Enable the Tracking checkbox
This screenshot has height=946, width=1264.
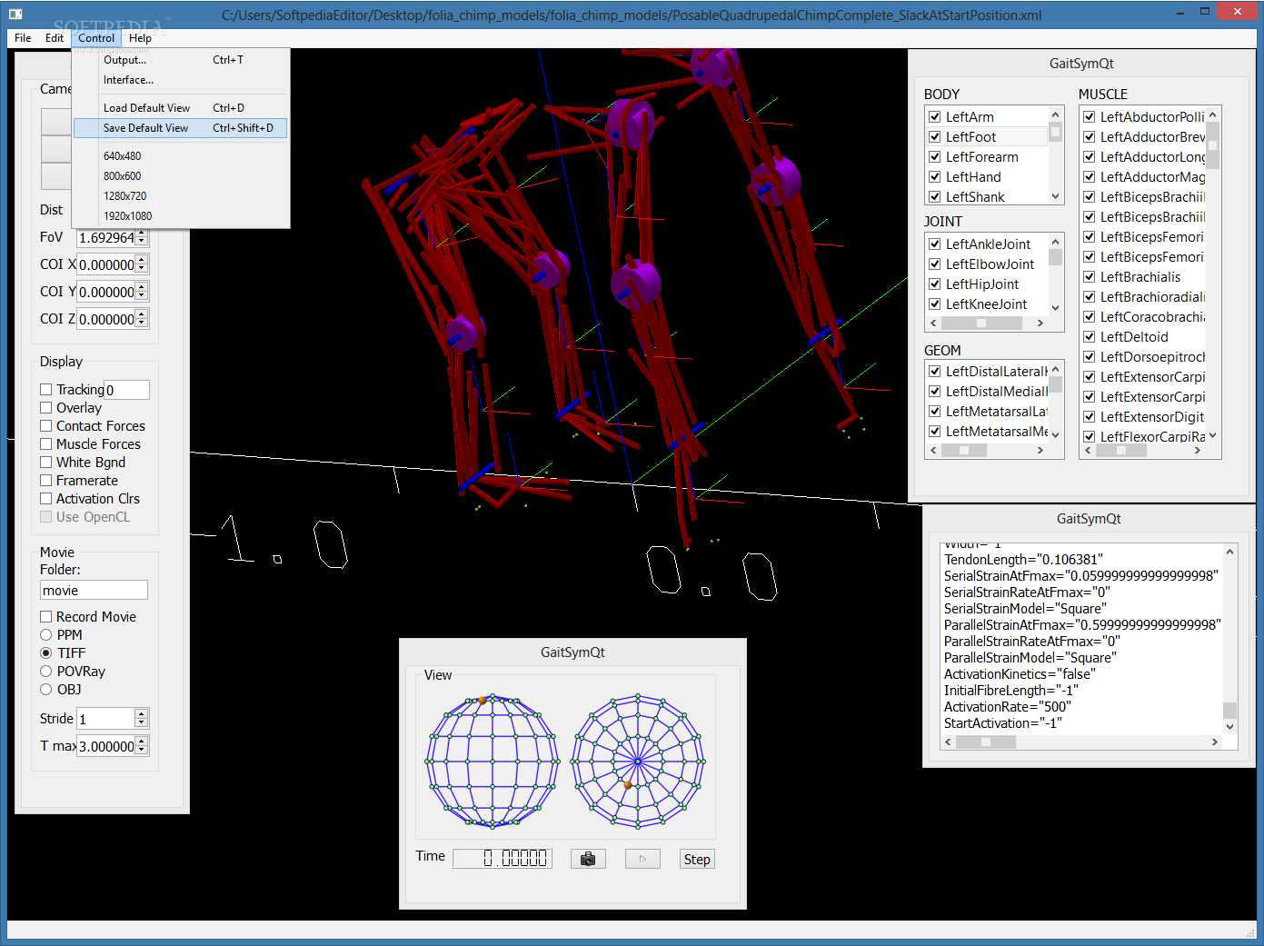[46, 390]
